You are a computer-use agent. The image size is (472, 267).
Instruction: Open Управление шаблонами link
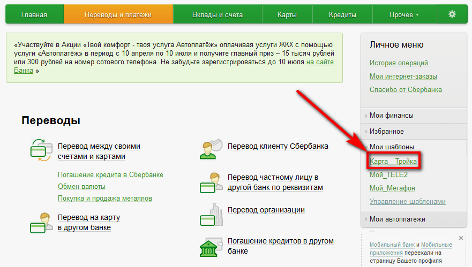coord(407,202)
